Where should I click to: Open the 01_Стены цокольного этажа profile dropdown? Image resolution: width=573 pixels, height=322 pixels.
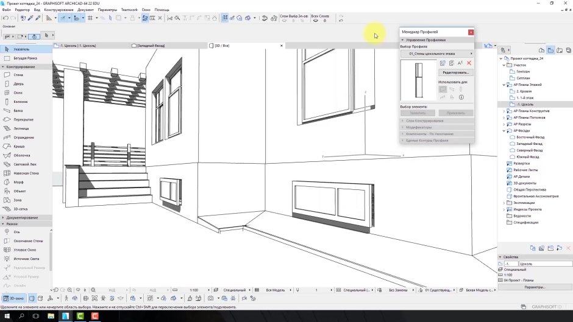tap(436, 54)
